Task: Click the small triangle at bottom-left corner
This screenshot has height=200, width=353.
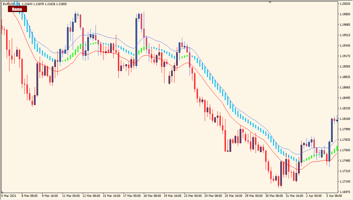Action: point(2,192)
